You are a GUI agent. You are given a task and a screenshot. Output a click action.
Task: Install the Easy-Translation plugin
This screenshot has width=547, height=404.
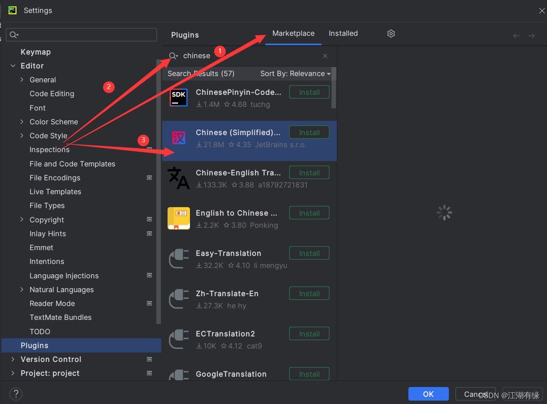(309, 253)
